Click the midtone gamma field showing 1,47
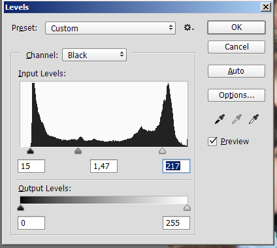The width and height of the screenshot is (277, 248). (x=104, y=166)
